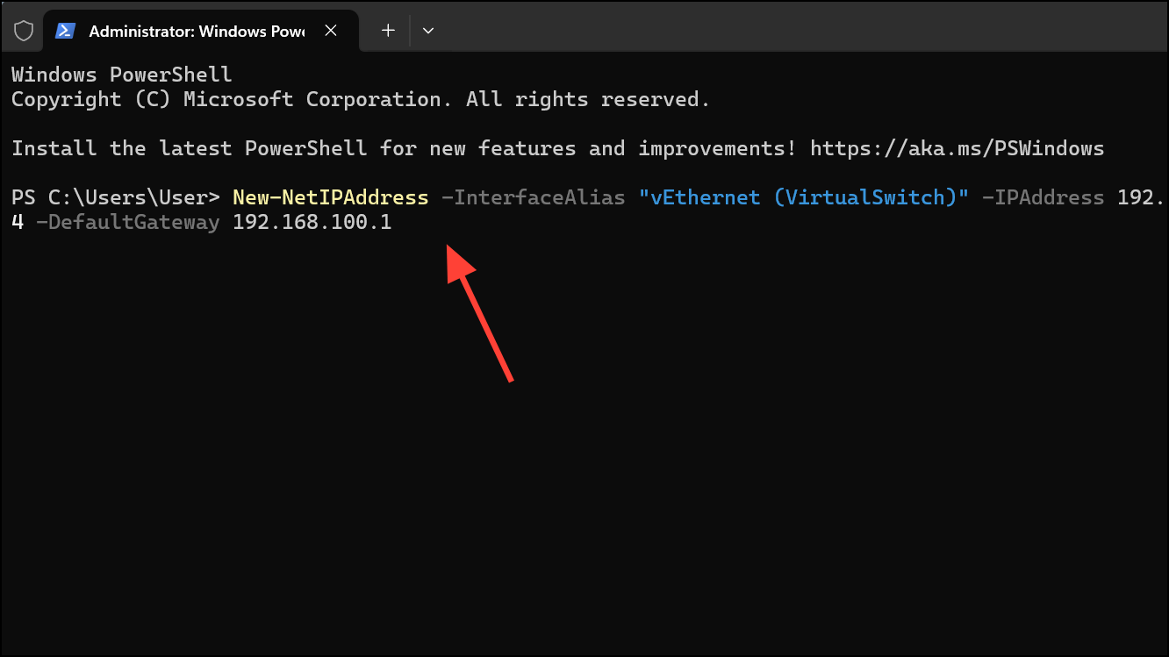Click the -IPAddress parameter in the command
Image resolution: width=1169 pixels, height=657 pixels.
pyautogui.click(x=1043, y=197)
